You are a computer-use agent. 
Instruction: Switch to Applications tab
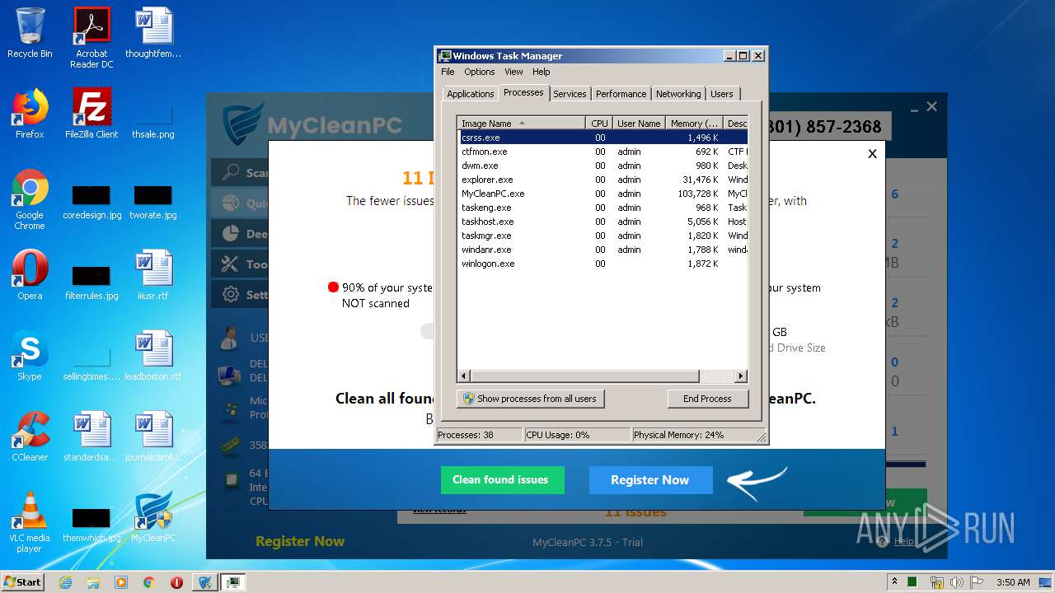tap(470, 94)
